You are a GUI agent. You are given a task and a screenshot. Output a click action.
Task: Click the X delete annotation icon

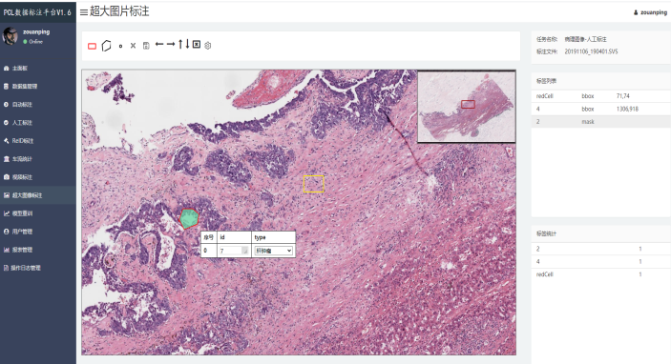coord(133,46)
